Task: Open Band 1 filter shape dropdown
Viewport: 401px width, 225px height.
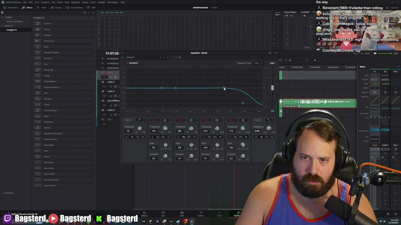Action: pos(141,120)
